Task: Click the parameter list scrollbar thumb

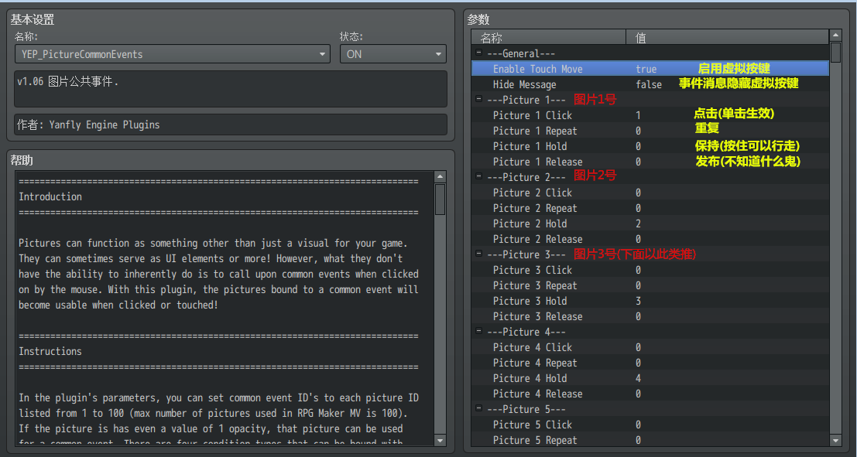Action: point(835,53)
